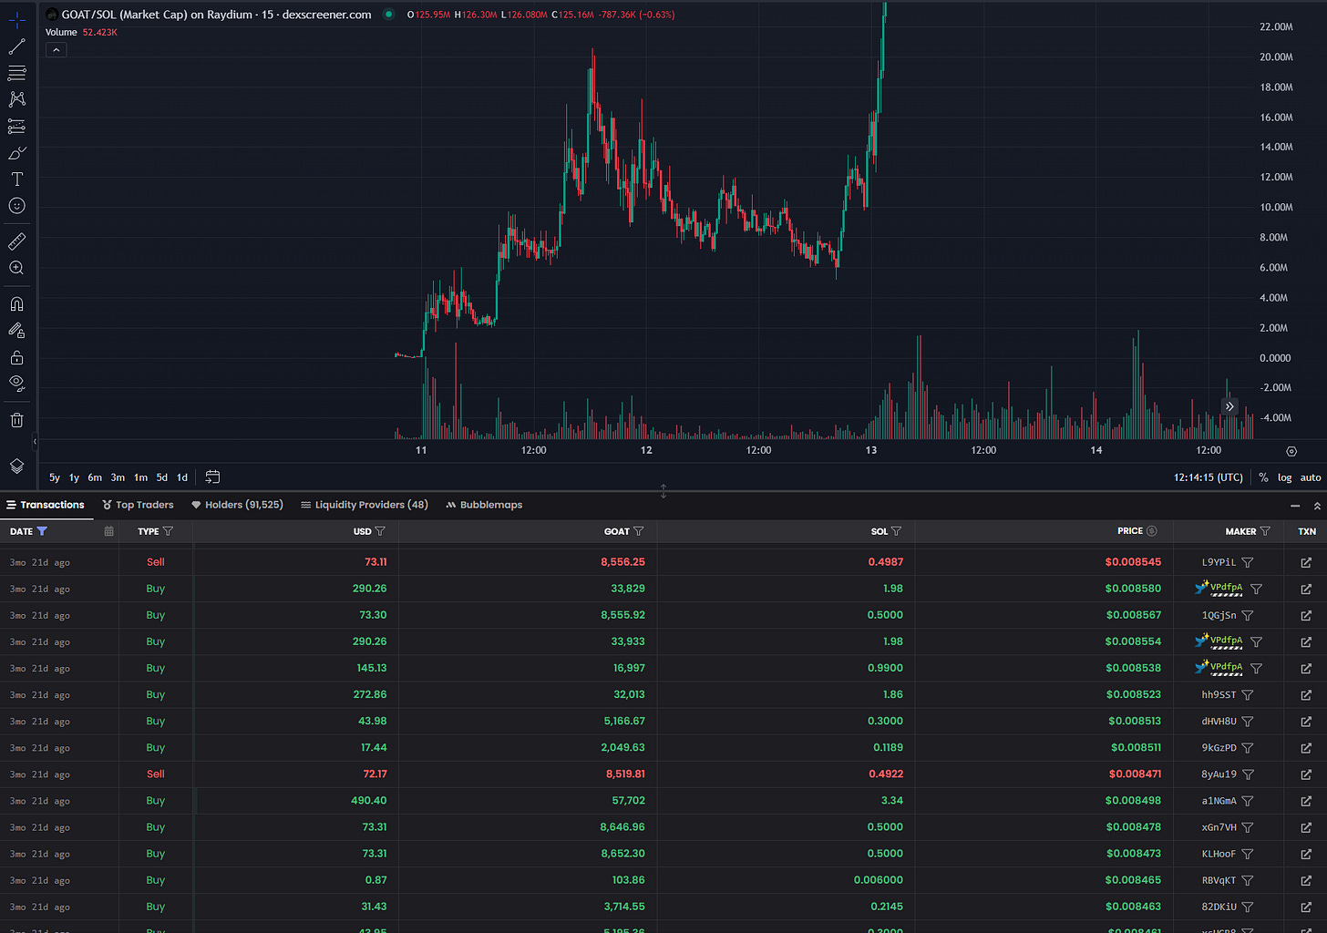The width and height of the screenshot is (1327, 933).
Task: Click the chart and panel divider handle
Action: point(663,491)
